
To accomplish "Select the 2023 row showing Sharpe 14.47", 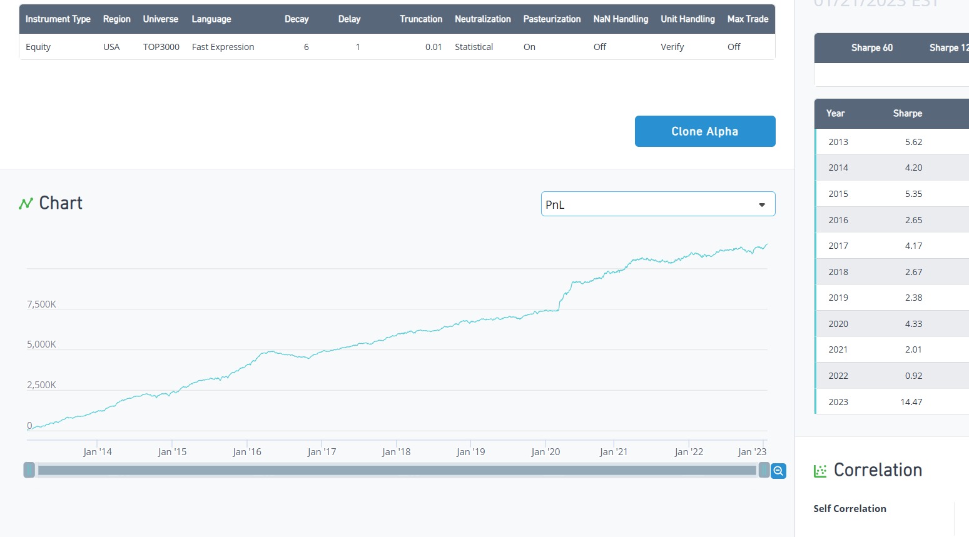I will click(x=891, y=402).
